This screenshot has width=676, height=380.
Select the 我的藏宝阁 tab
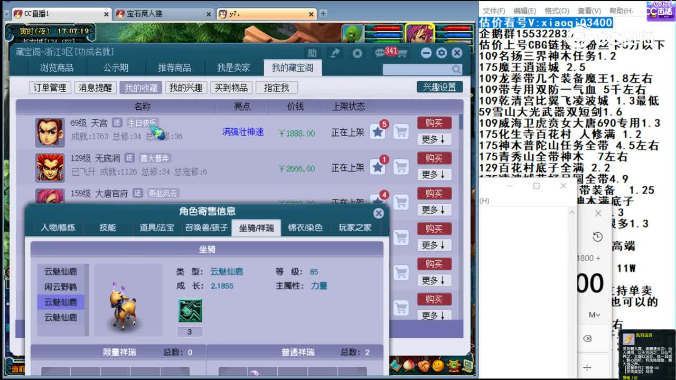point(292,68)
